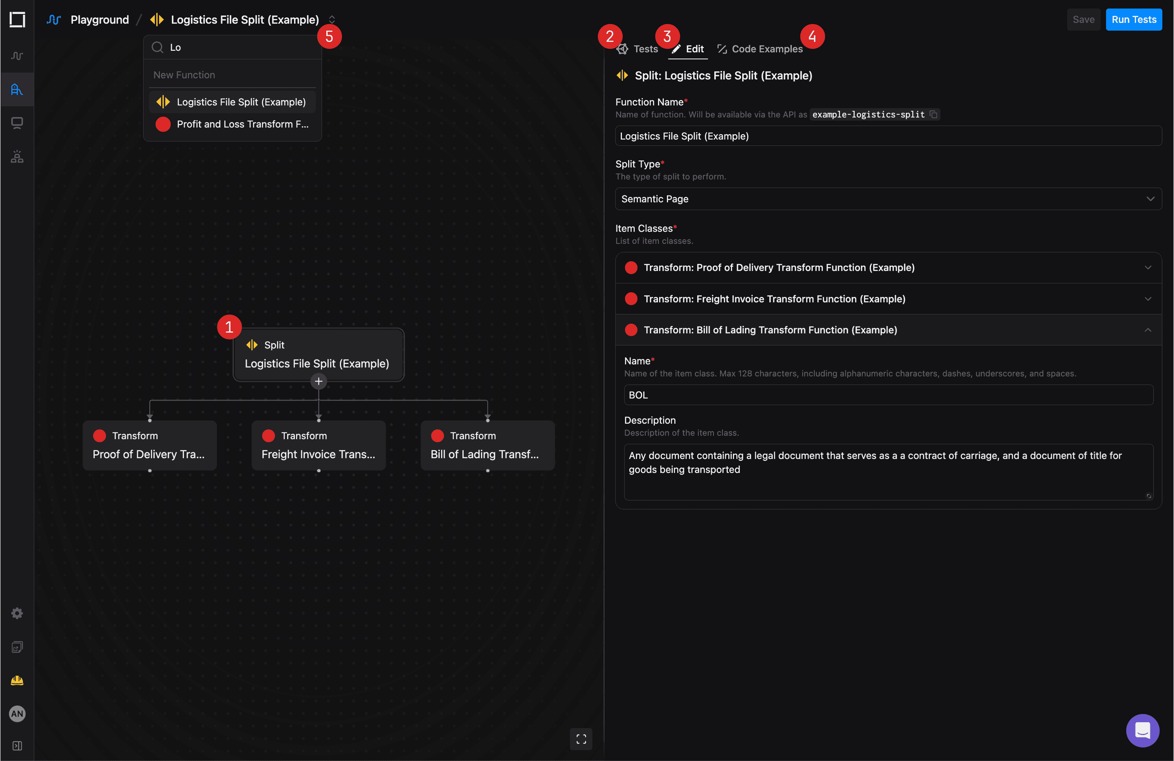
Task: Click the yellow hard hat sidebar icon
Action: (17, 680)
